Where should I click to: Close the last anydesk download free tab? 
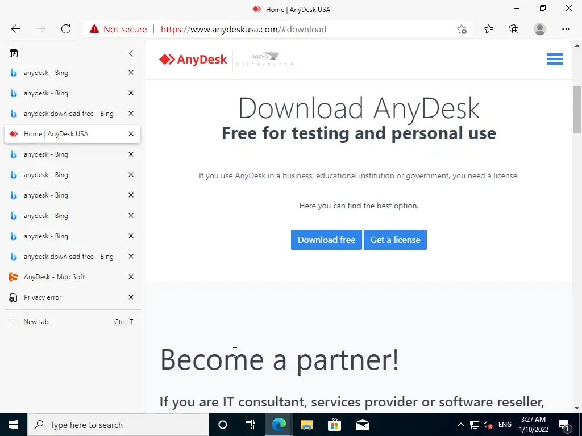coord(131,257)
